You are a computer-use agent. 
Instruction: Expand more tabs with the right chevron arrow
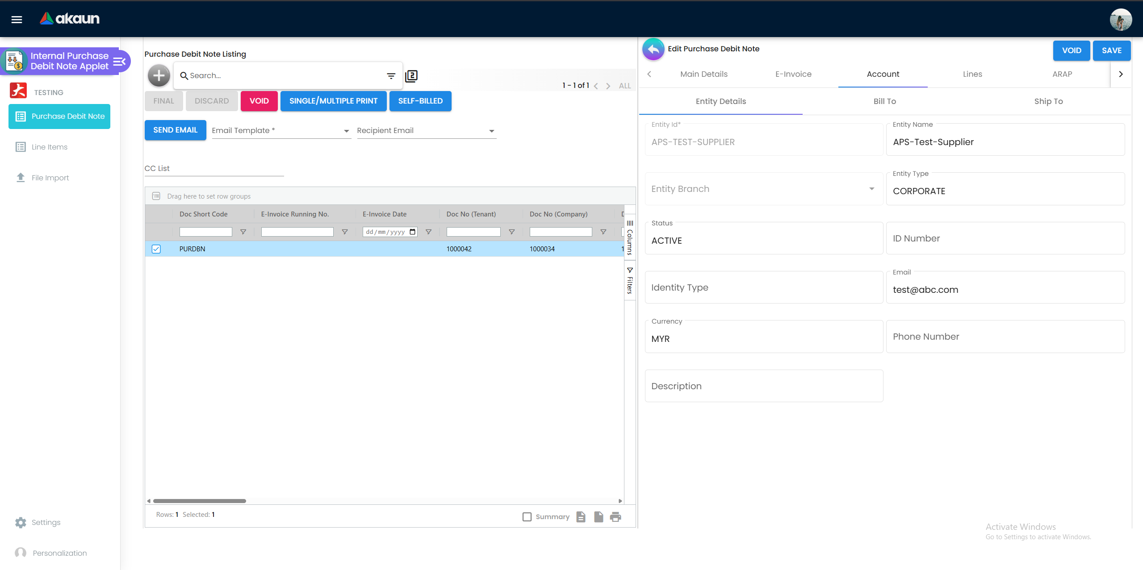coord(1120,74)
